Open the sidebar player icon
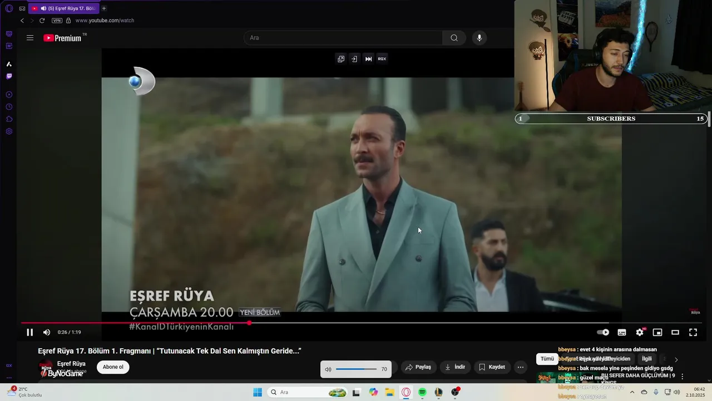The height and width of the screenshot is (401, 712). click(9, 95)
